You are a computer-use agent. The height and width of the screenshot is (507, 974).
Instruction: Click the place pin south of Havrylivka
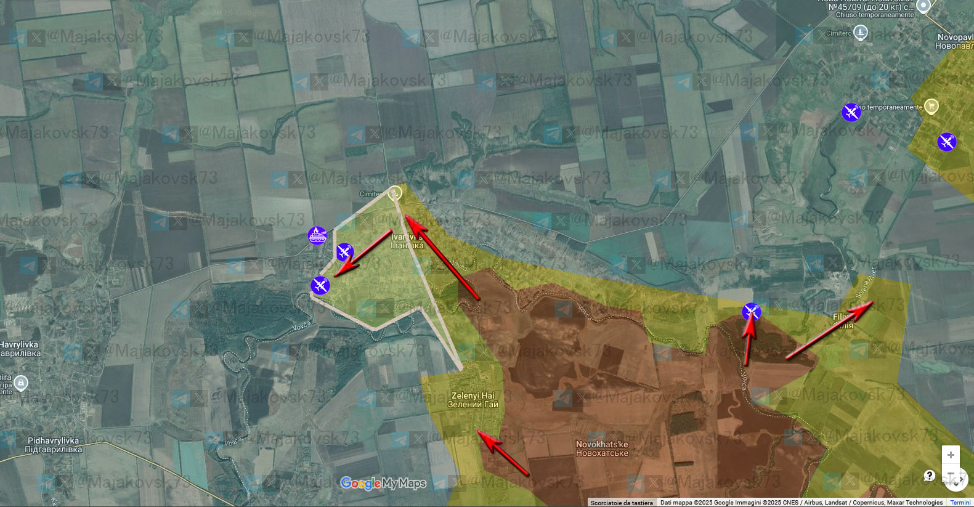[21, 383]
